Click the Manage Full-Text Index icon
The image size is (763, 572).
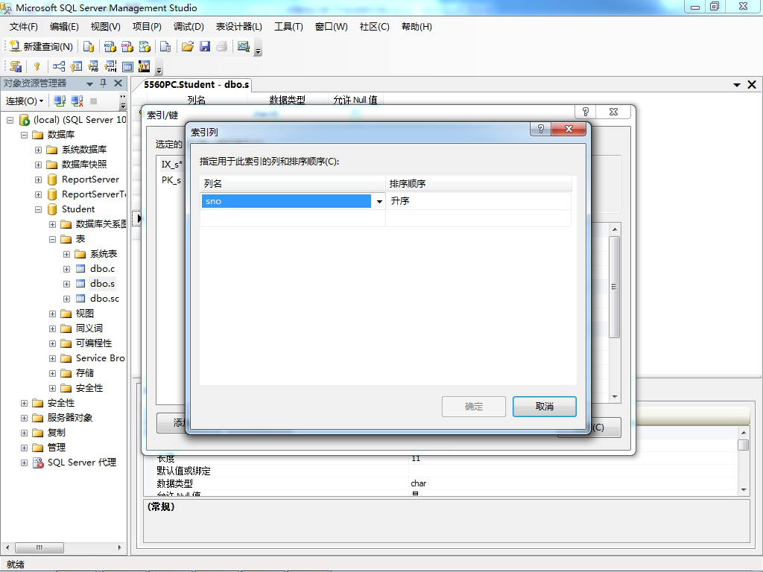[x=93, y=66]
